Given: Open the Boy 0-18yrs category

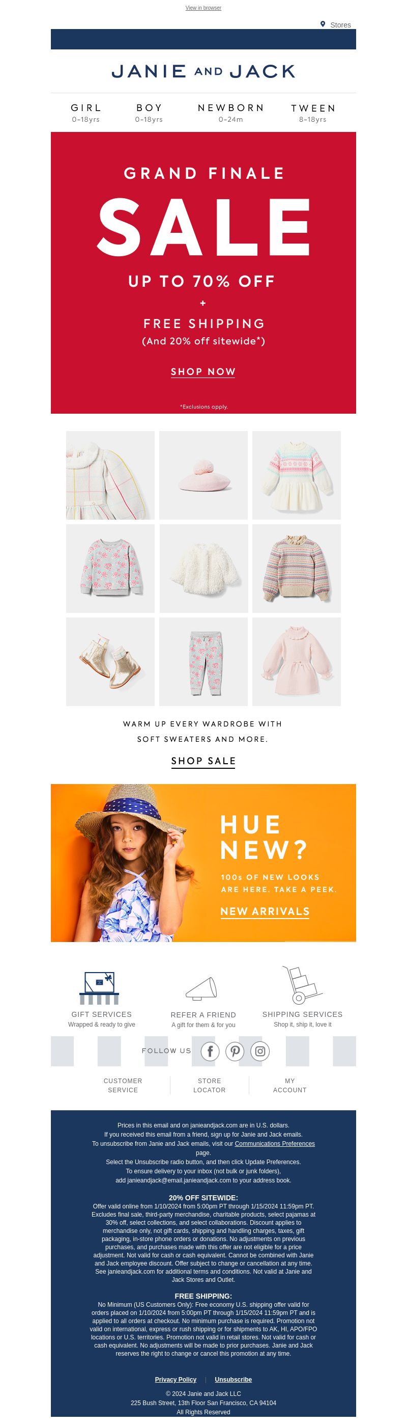Looking at the screenshot, I should point(149,113).
